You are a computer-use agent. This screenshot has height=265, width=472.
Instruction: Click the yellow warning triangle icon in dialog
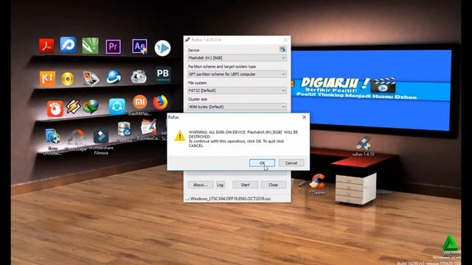(180, 135)
